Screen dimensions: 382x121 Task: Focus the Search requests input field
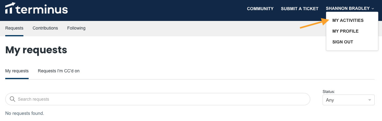tap(158, 99)
